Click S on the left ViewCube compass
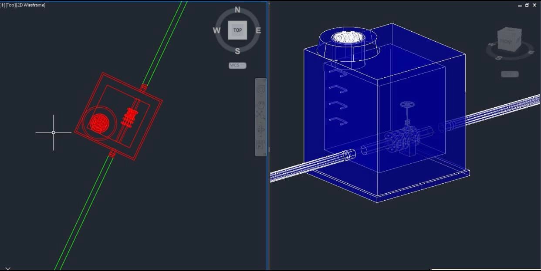This screenshot has height=271, width=541. [237, 51]
